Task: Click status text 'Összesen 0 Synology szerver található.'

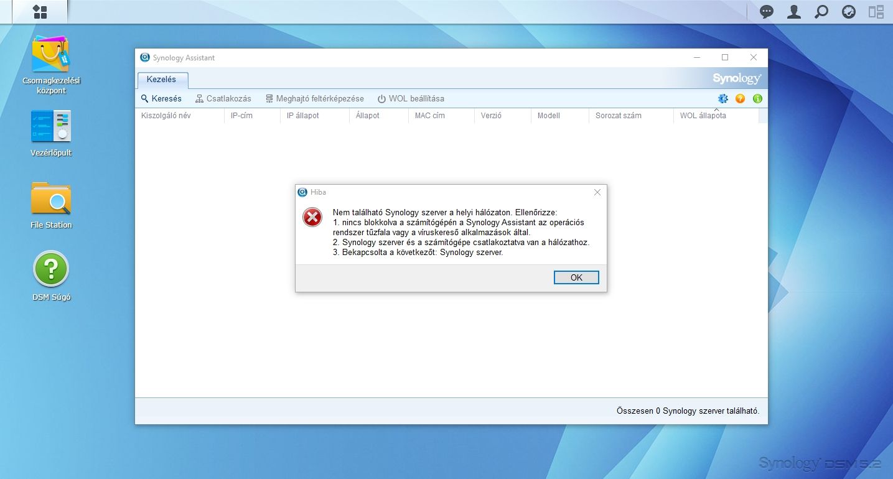Action: point(688,411)
